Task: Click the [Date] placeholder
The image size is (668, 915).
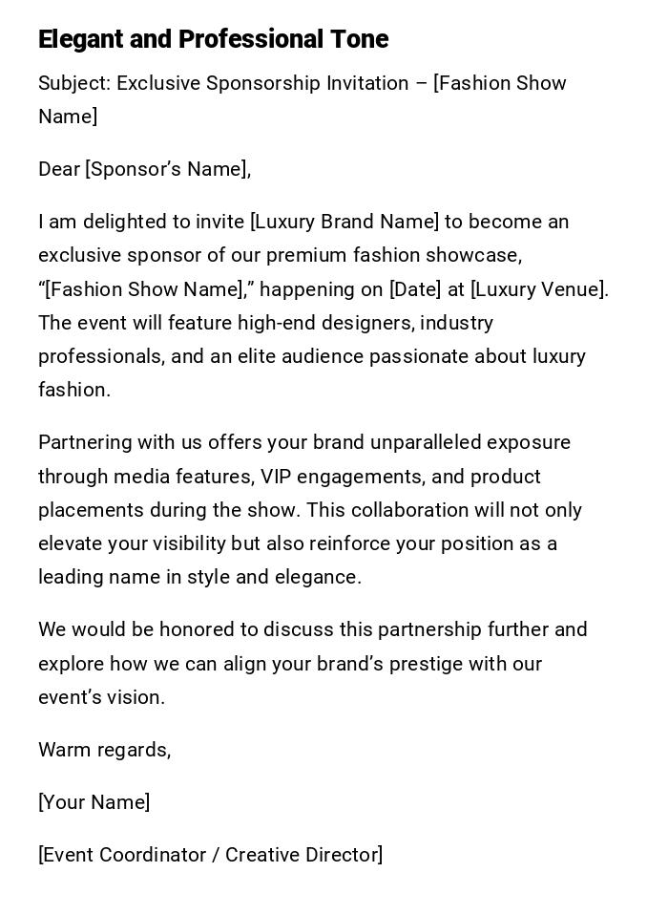Action: tap(415, 289)
